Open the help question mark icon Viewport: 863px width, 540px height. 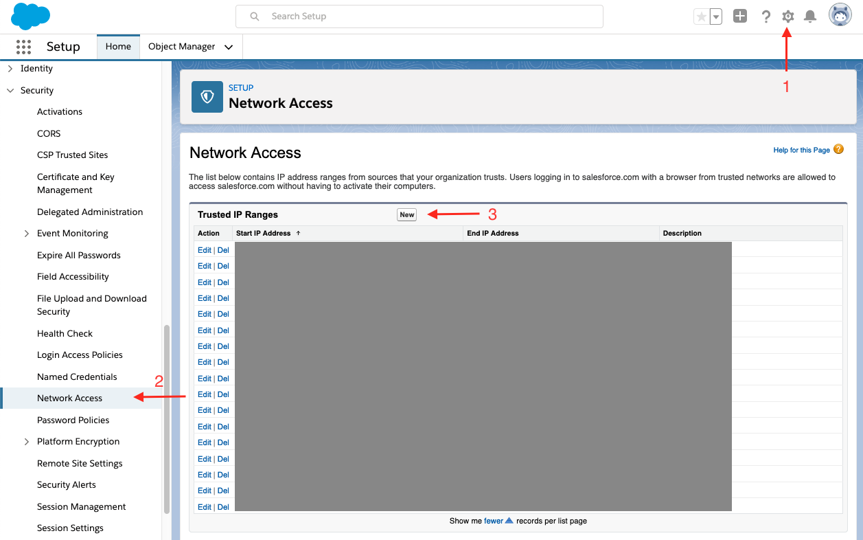point(766,16)
